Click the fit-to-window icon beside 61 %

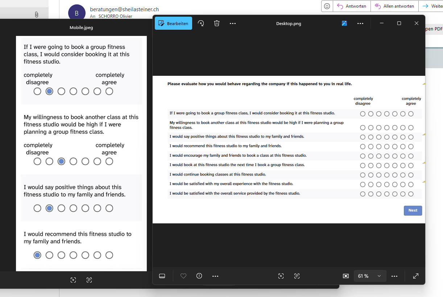click(345, 276)
